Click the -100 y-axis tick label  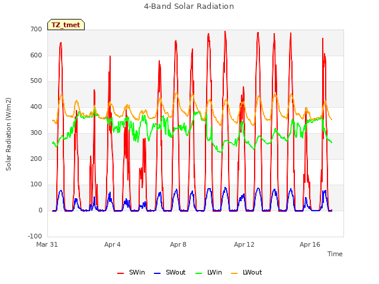[x=35, y=236]
